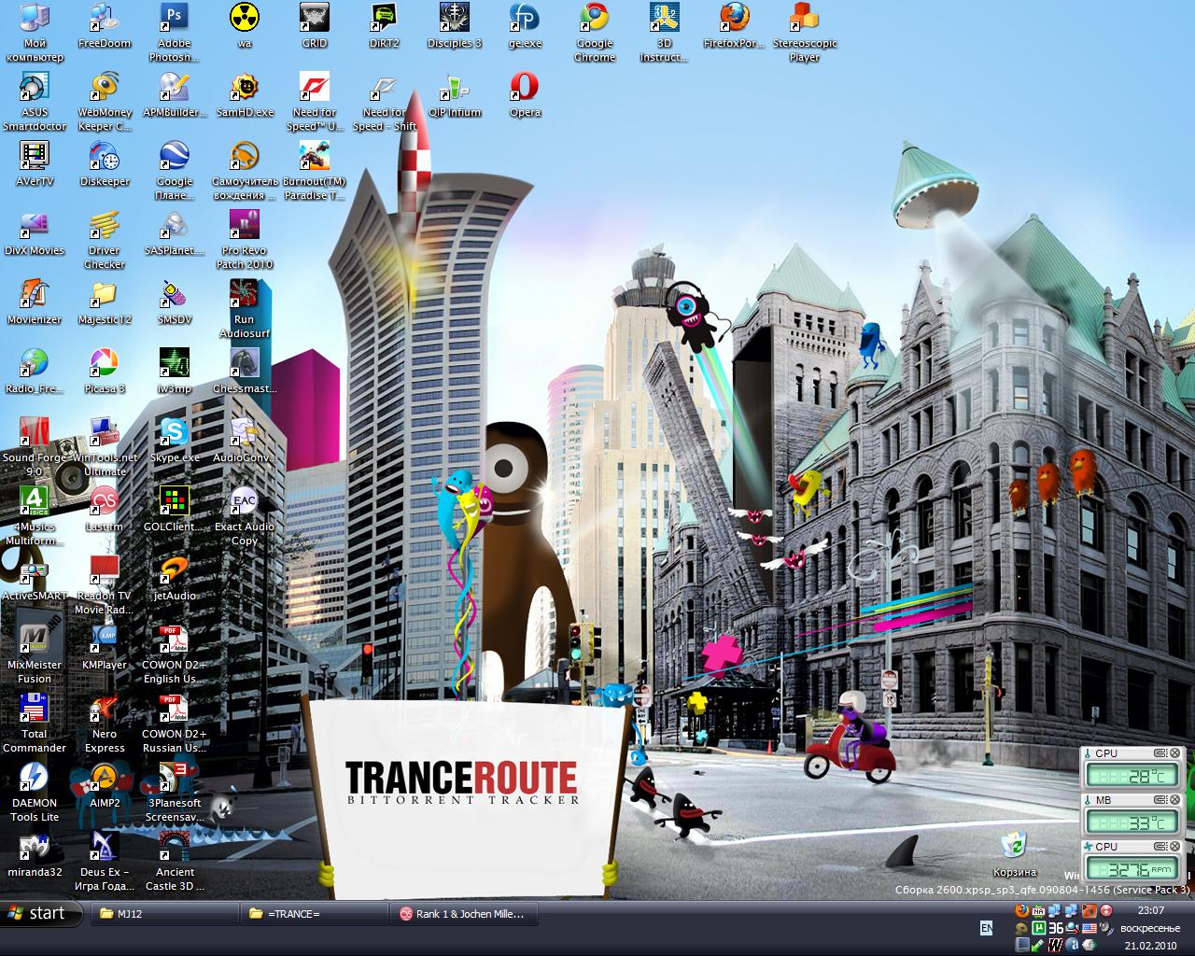Launch the SamHD.exe shortcut
The height and width of the screenshot is (956, 1195).
245,95
